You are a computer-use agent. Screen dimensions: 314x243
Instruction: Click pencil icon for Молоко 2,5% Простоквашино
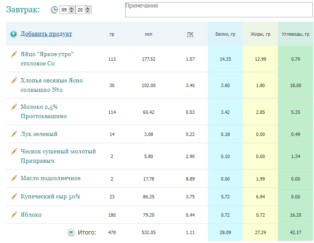point(14,107)
